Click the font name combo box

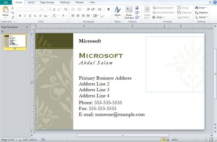point(30,9)
